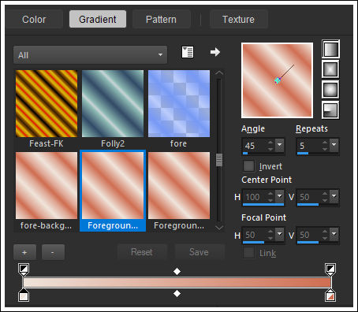Select the Feast-FK gradient thumbnail

(x=47, y=103)
